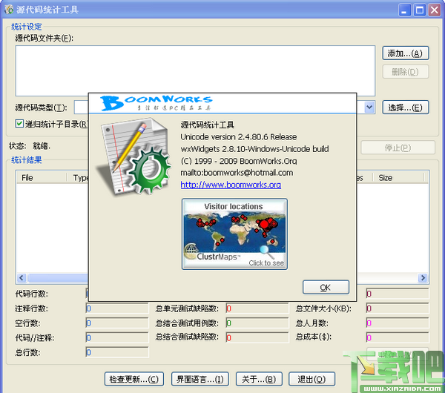The width and height of the screenshot is (445, 393).
Task: Click the mailto:boomworks@hotmail.com text
Action: click(237, 173)
